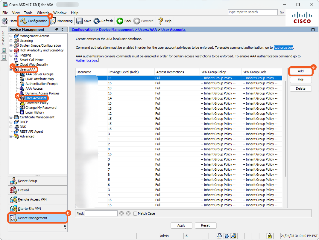Open the Monitoring view from toolbar
The image size is (319, 240).
coord(62,21)
